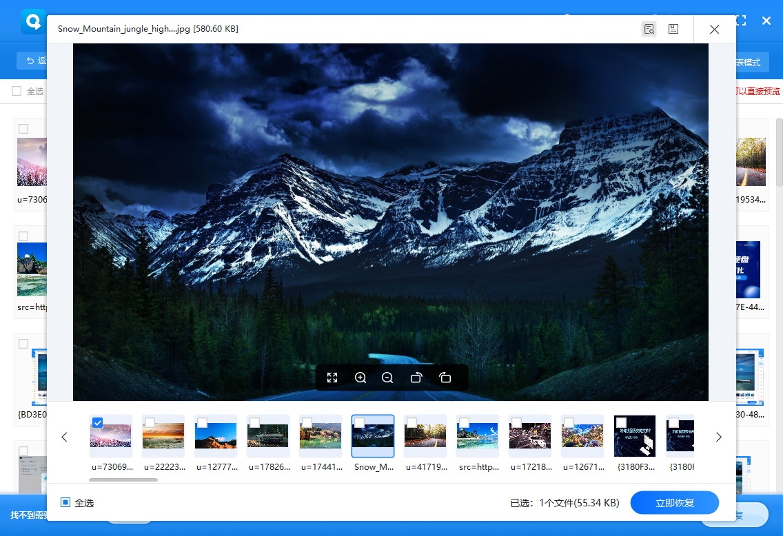783x536 pixels.
Task: Show previous thumbnails with left chevron
Action: (64, 437)
